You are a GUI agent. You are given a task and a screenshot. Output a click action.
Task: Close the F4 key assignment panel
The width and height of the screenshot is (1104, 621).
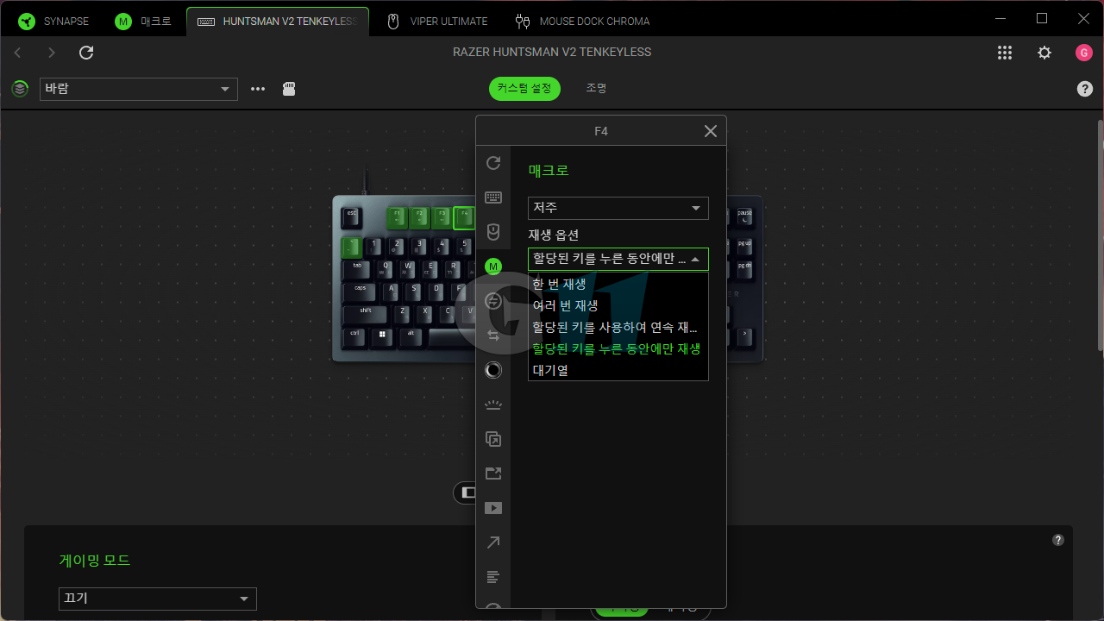[711, 131]
